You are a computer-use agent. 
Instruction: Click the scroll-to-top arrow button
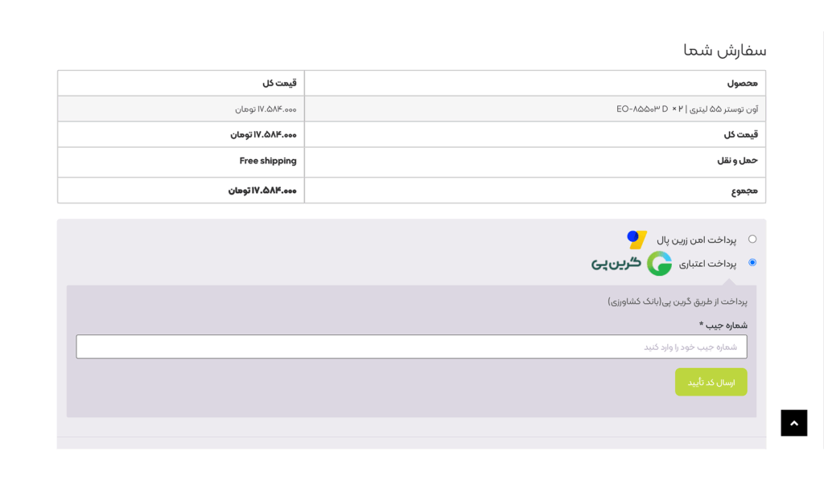pyautogui.click(x=793, y=423)
